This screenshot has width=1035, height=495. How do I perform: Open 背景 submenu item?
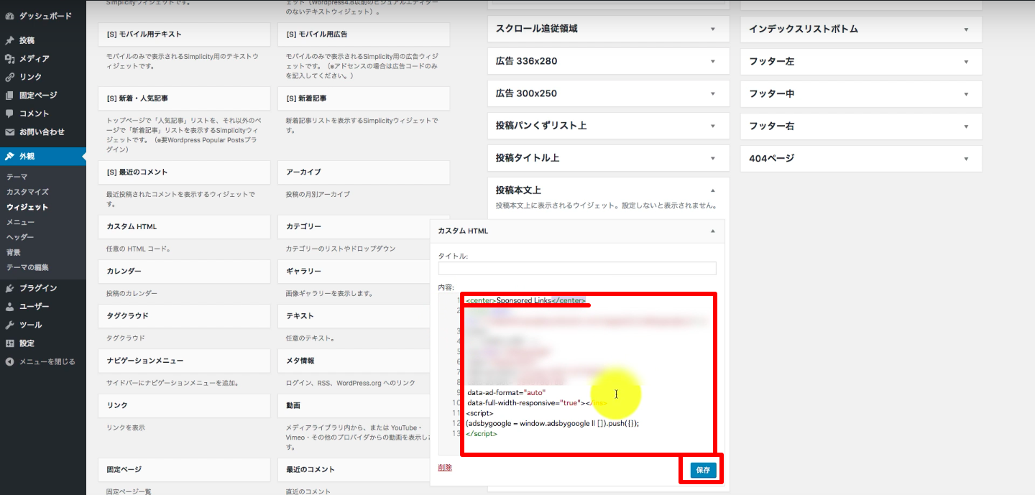(14, 252)
